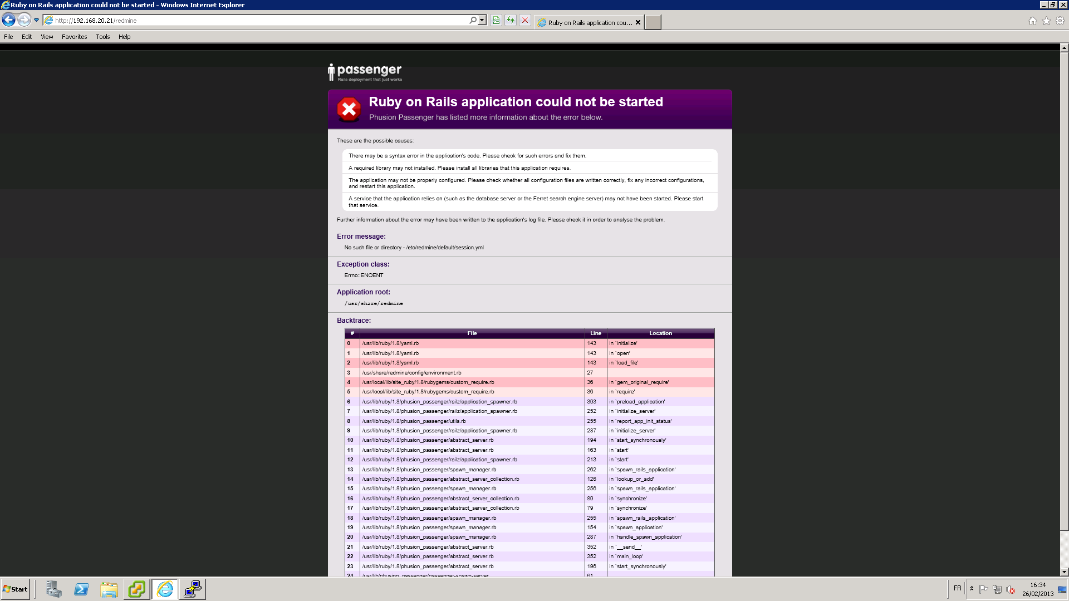Image resolution: width=1069 pixels, height=601 pixels.
Task: Open Action Center flag icon
Action: (x=984, y=589)
